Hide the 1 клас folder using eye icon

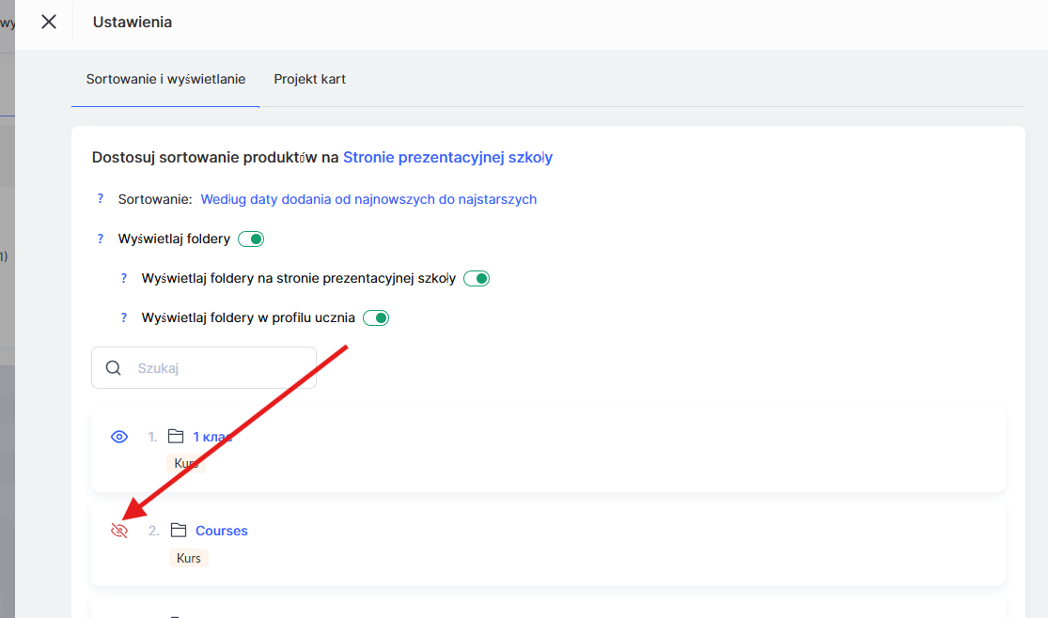(119, 437)
